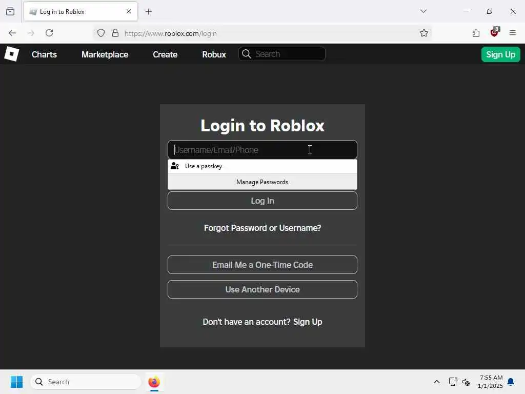This screenshot has width=525, height=394.
Task: Follow the Sign Up link below the form
Action: (308, 322)
